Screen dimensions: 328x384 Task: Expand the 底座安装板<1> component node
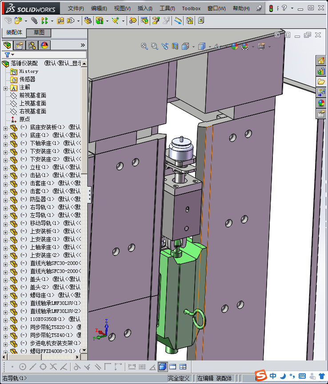(5, 128)
